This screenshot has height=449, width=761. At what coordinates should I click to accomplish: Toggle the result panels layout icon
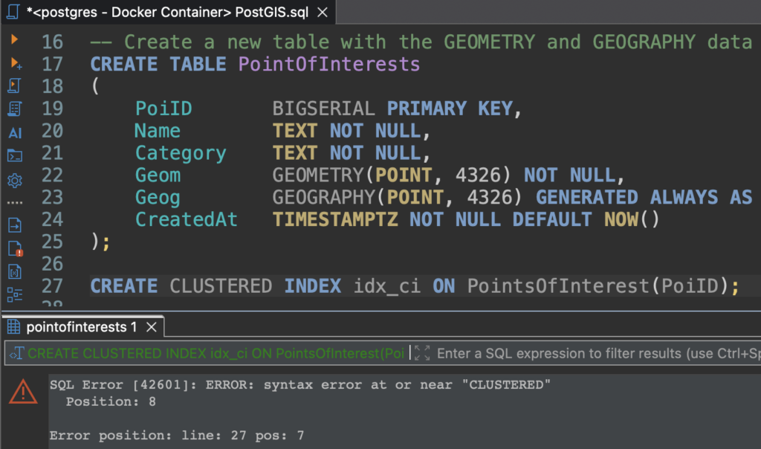coord(15,294)
